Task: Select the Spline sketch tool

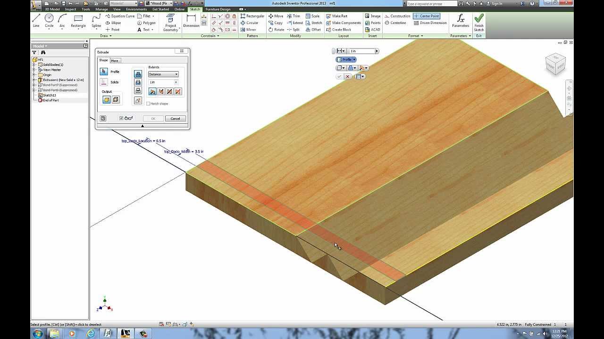Action: (x=96, y=21)
